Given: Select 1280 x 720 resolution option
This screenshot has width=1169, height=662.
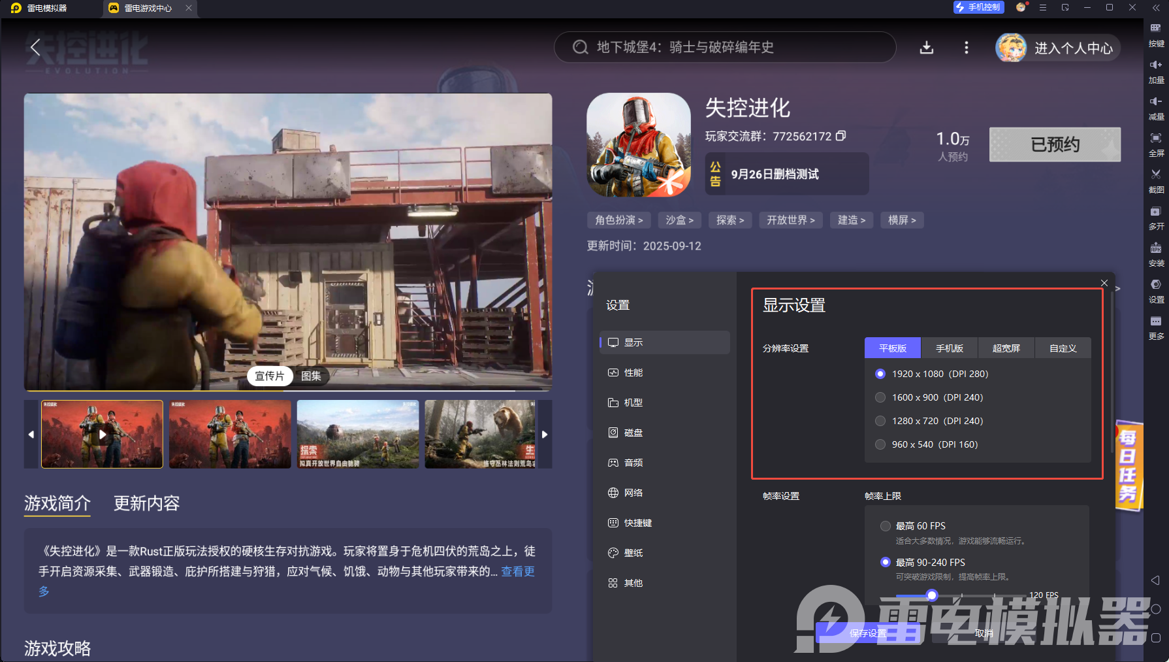Looking at the screenshot, I should (x=880, y=421).
